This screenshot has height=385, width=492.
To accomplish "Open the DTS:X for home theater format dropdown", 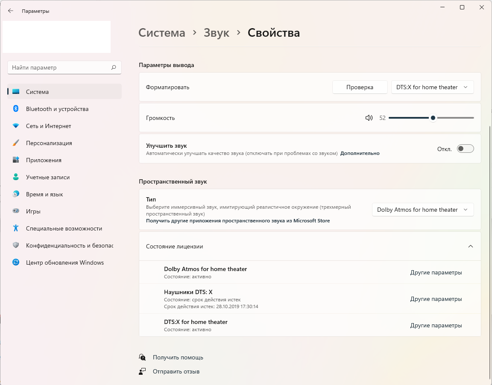I will 432,87.
